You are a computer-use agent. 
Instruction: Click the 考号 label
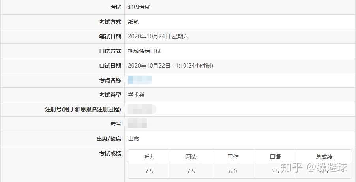116,124
